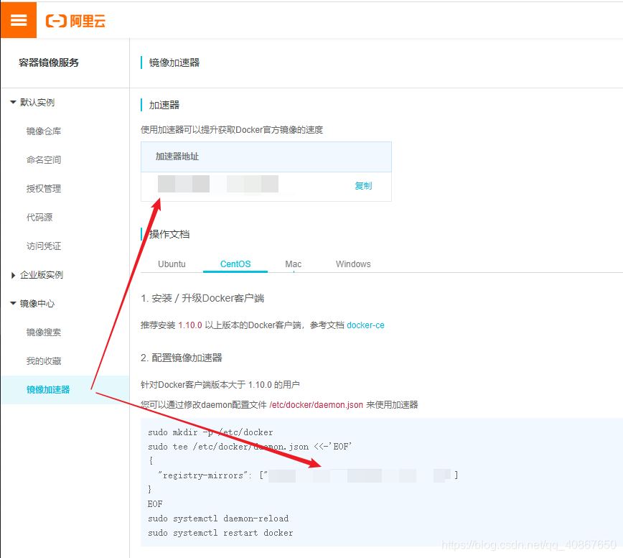
Task: Select 镜像搜索 in sidebar
Action: pos(44,333)
